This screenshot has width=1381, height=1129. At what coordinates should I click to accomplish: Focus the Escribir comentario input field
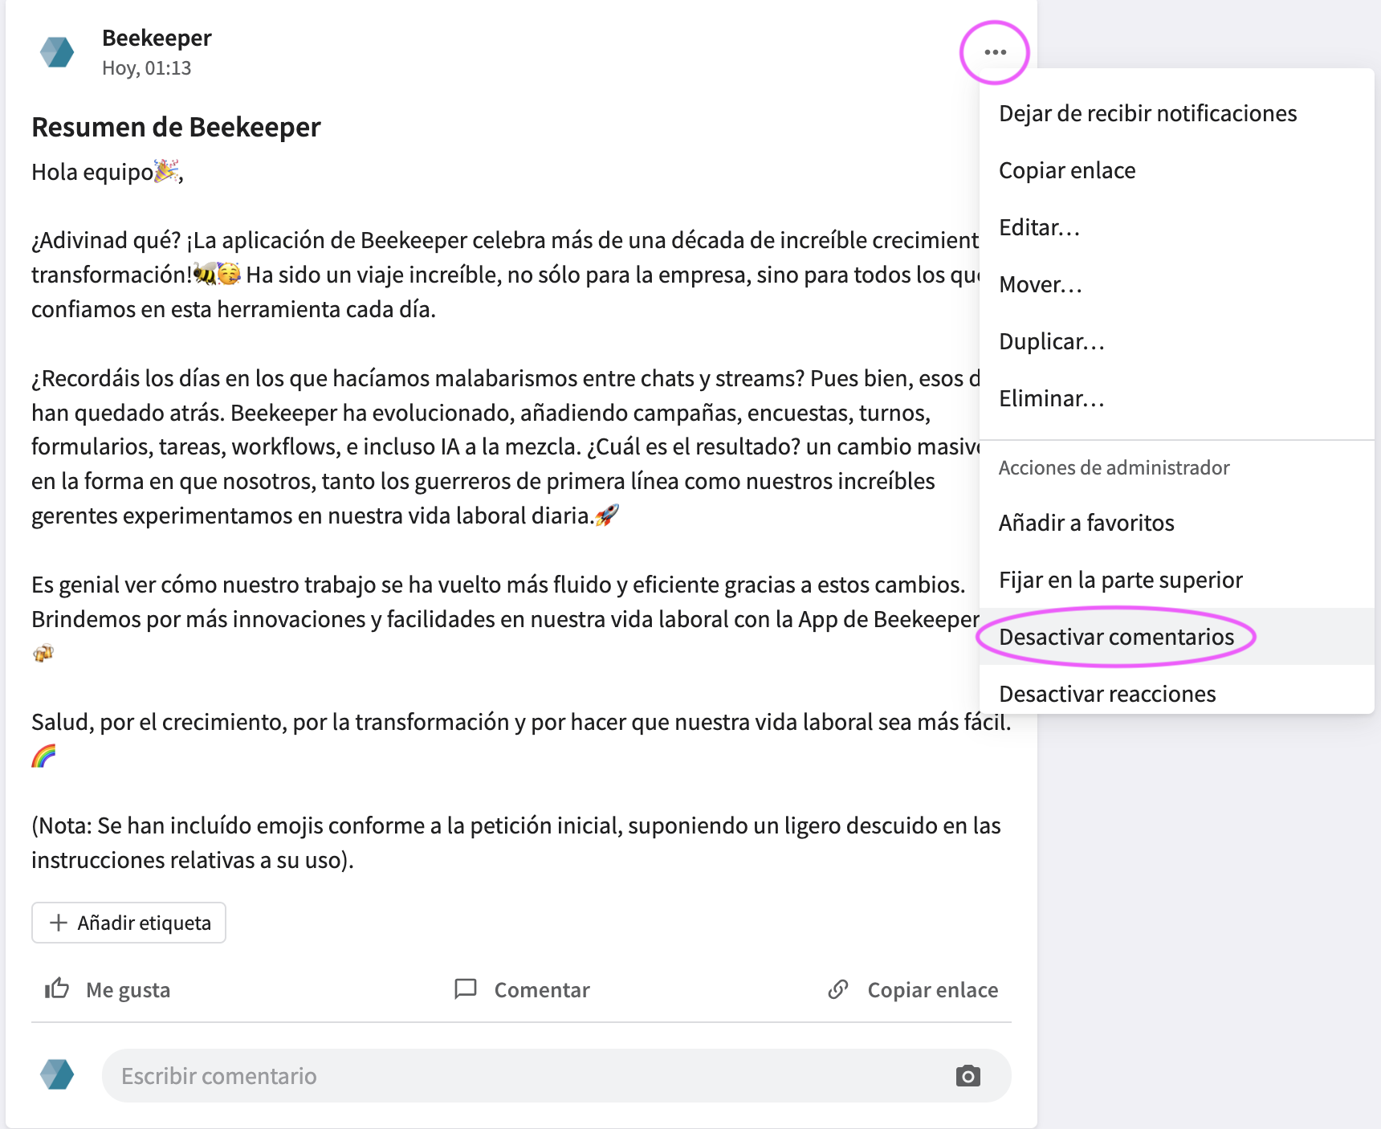(556, 1076)
